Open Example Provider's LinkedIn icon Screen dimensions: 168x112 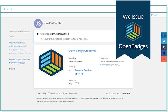click(x=82, y=74)
